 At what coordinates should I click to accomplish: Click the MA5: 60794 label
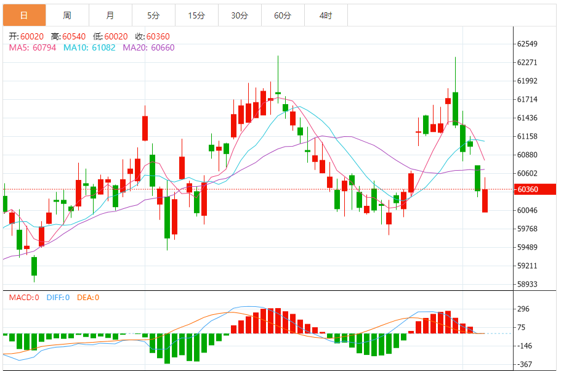click(x=33, y=47)
